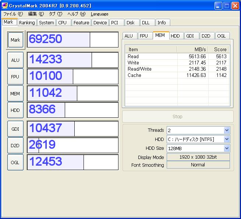Image resolution: width=241 pixels, height=219 pixels.
Task: Switch to the Ranking tab
Action: 27,22
